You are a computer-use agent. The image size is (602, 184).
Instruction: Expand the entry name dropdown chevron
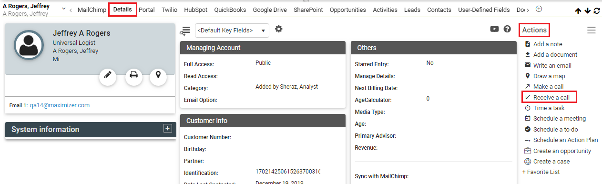coord(63,9)
